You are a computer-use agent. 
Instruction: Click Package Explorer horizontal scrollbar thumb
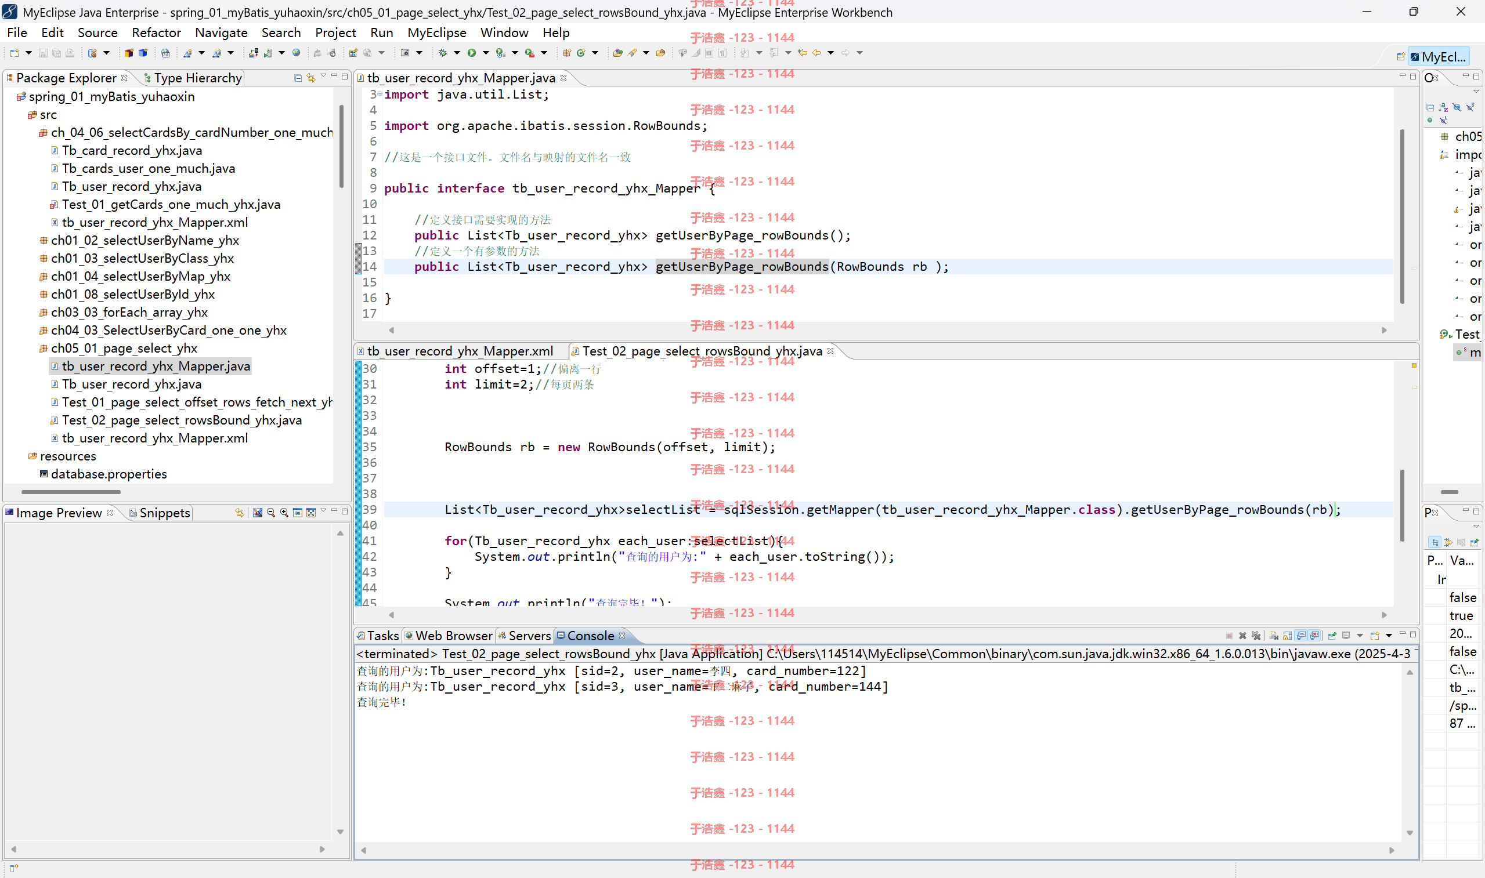click(71, 492)
